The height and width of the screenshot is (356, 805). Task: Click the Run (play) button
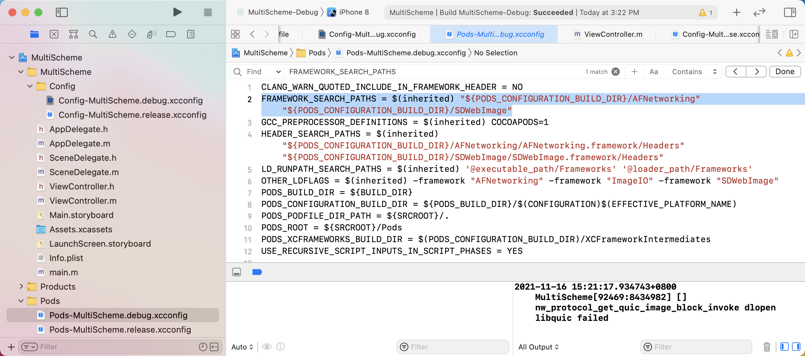(177, 12)
